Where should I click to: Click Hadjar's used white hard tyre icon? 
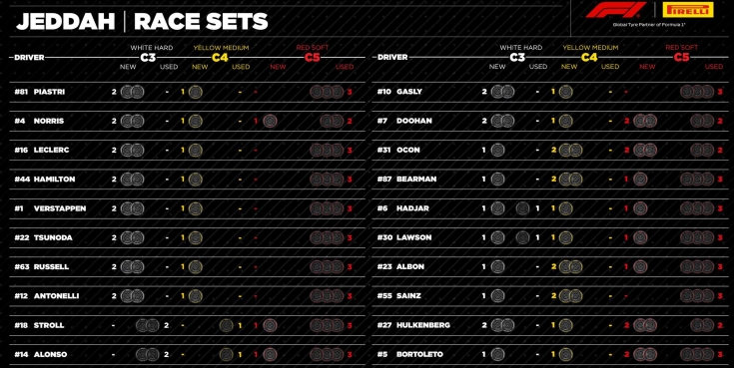[522, 208]
